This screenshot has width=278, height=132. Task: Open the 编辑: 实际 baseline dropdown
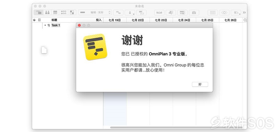click(x=95, y=12)
